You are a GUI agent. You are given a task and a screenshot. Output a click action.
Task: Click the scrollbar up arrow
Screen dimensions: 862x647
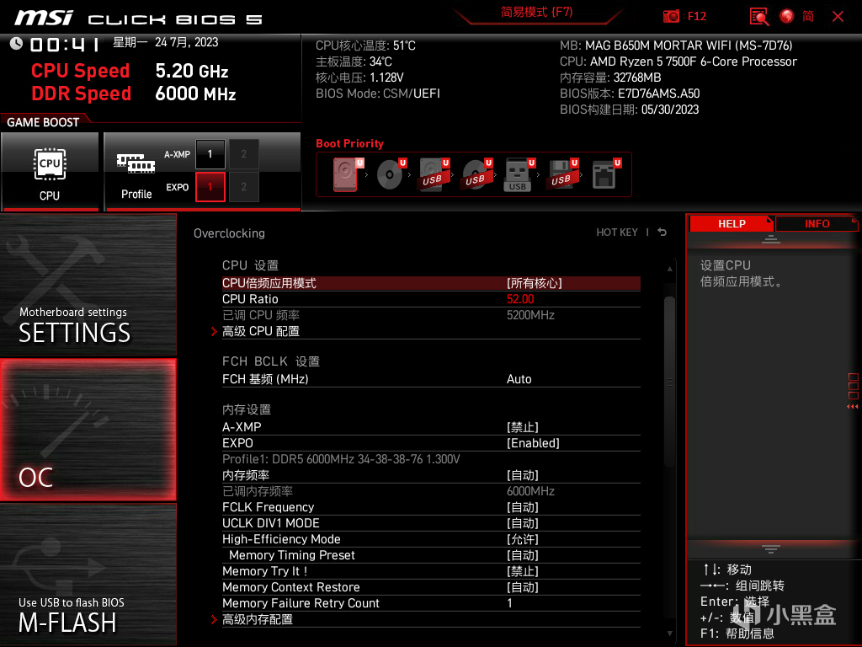coord(669,269)
